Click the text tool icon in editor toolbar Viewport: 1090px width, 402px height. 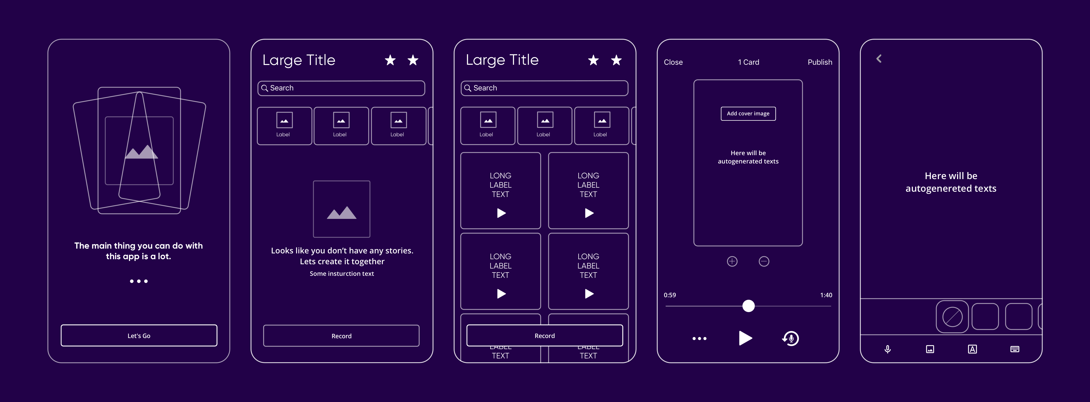click(972, 350)
